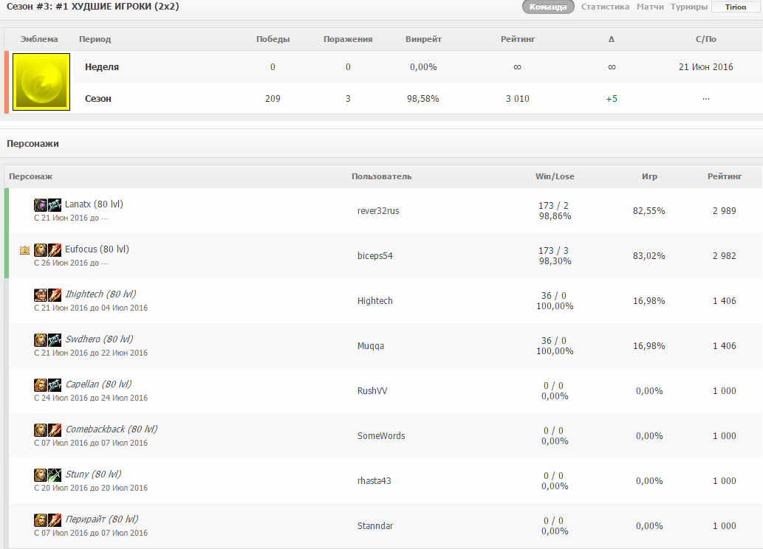This screenshot has height=549, width=763.
Task: Open user profile Stanndar
Action: point(374,525)
